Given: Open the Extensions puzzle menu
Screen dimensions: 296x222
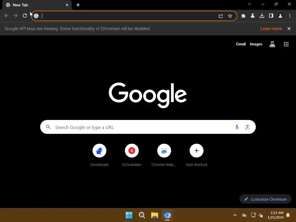Looking at the screenshot, I should coord(243,16).
